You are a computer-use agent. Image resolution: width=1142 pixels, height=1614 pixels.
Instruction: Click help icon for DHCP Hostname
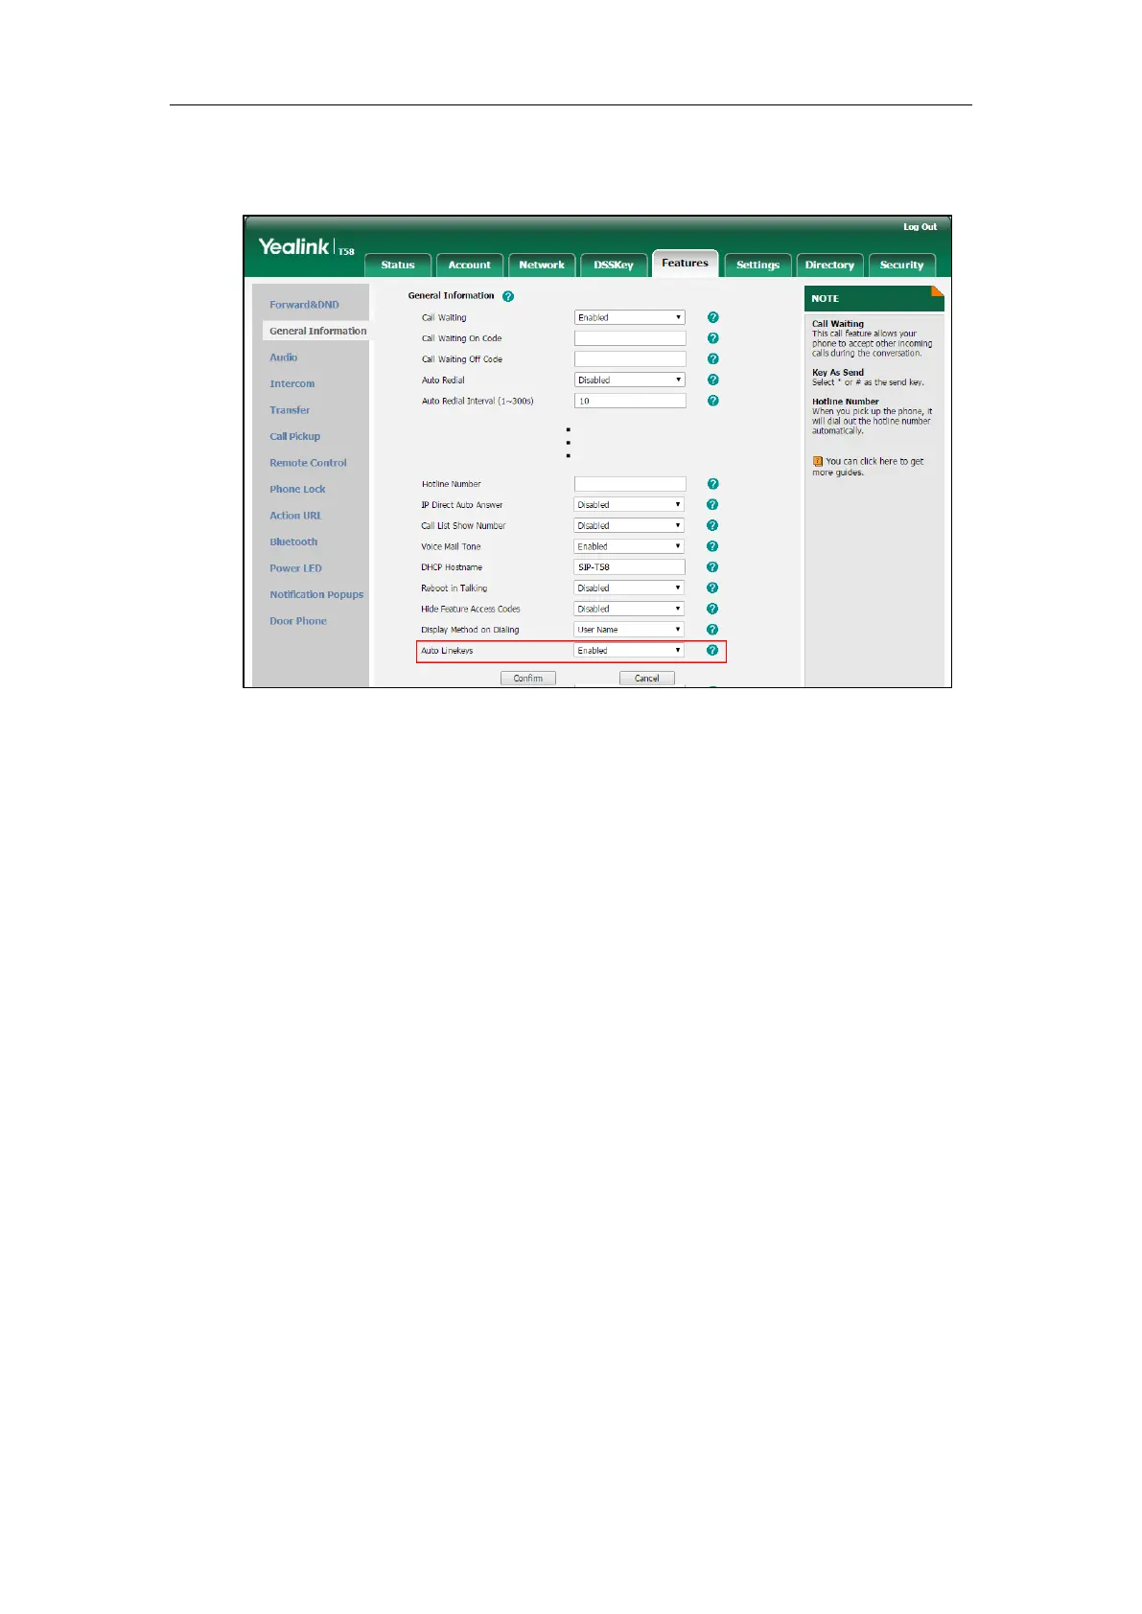[712, 567]
